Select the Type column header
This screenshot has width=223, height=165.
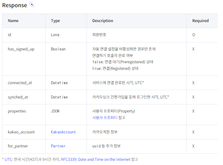click(x=55, y=21)
